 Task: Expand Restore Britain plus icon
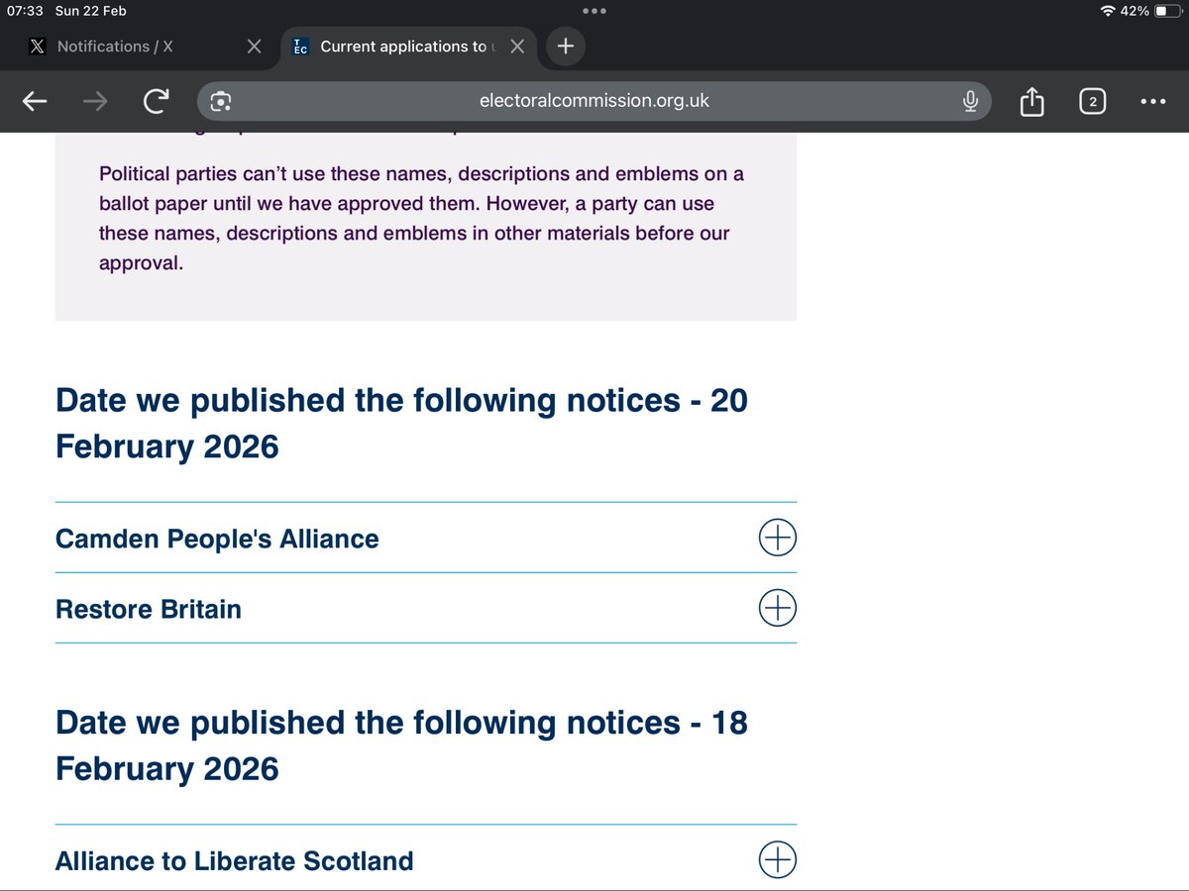tap(777, 608)
